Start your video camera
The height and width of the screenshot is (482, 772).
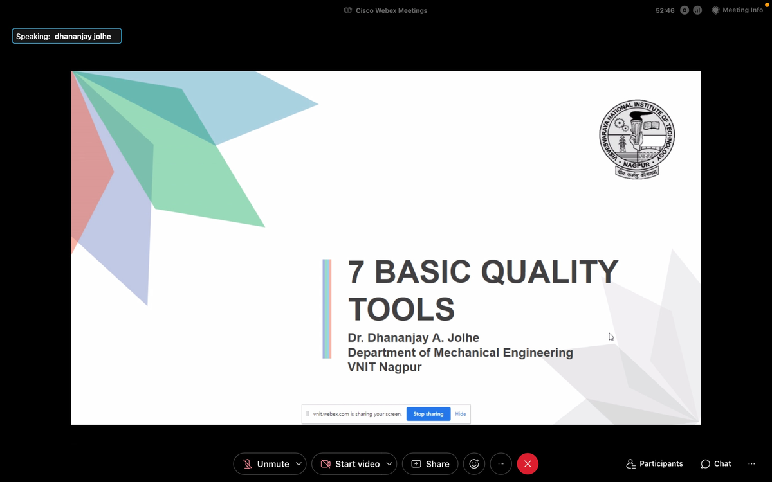pos(350,463)
